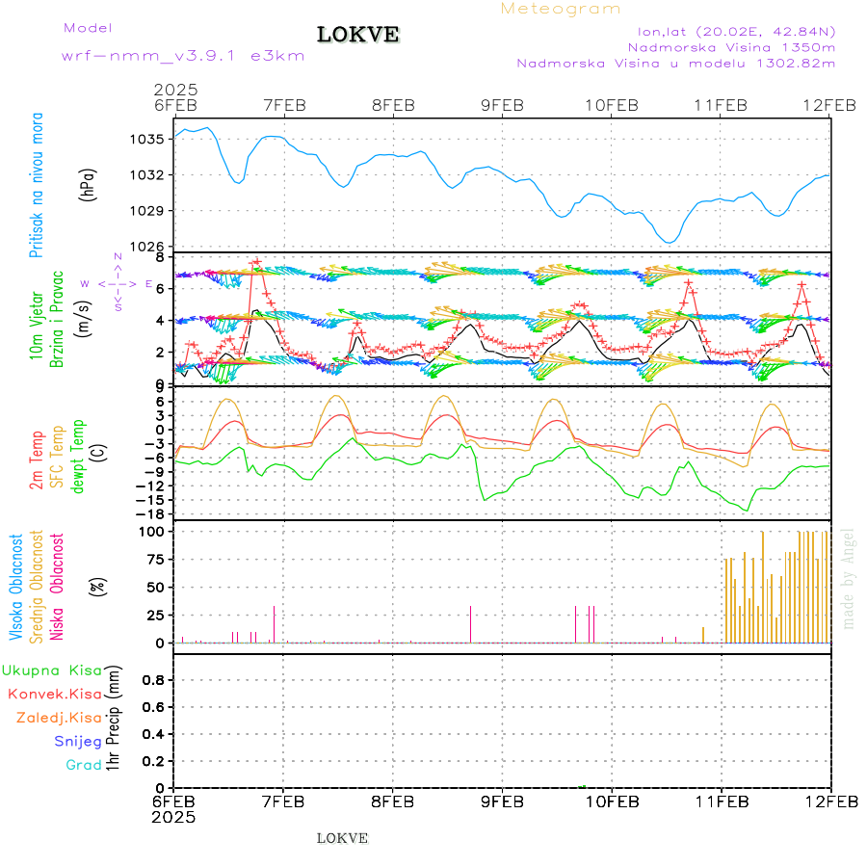The image size is (867, 867).
Task: Click the made by Angel watermark
Action: (849, 578)
